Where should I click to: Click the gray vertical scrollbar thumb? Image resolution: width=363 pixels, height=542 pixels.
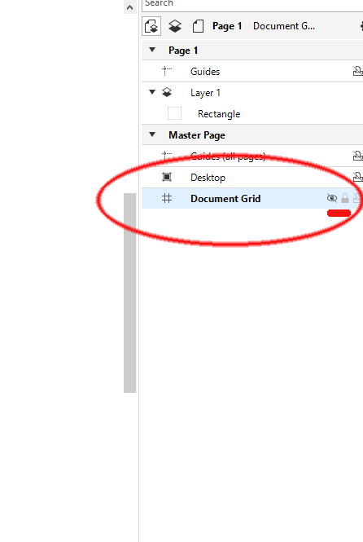(129, 293)
